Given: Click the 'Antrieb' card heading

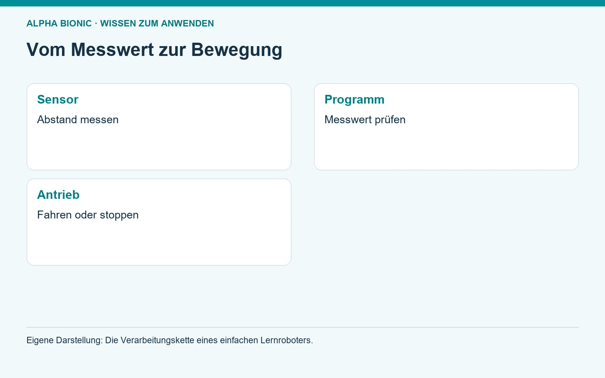Looking at the screenshot, I should pos(58,195).
